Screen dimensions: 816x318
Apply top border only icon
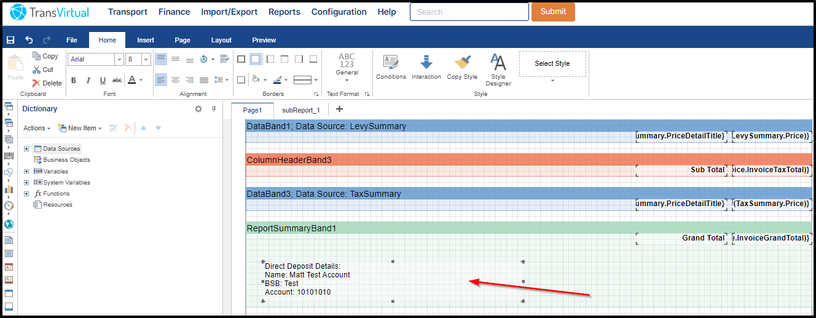click(284, 59)
